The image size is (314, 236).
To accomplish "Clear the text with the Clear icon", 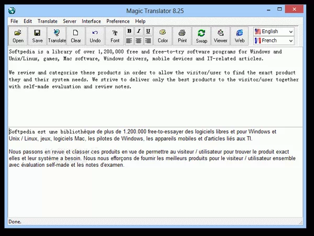I will coord(76,36).
